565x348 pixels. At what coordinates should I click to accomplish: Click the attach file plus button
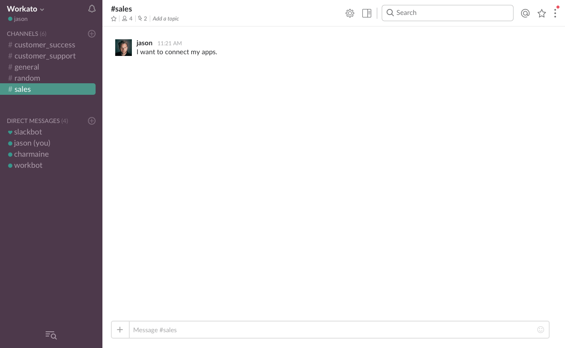pyautogui.click(x=120, y=330)
